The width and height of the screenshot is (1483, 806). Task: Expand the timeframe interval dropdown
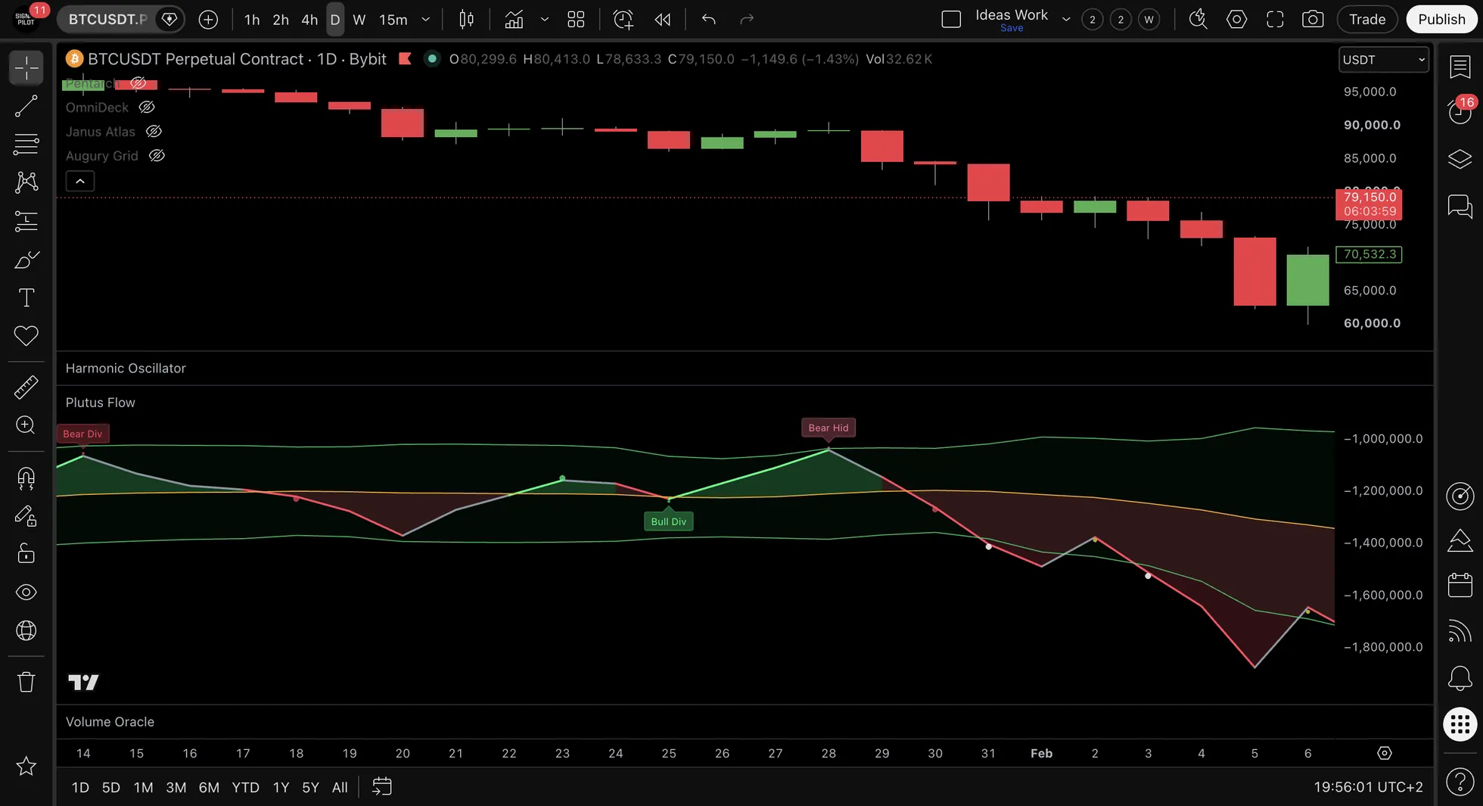pos(426,20)
